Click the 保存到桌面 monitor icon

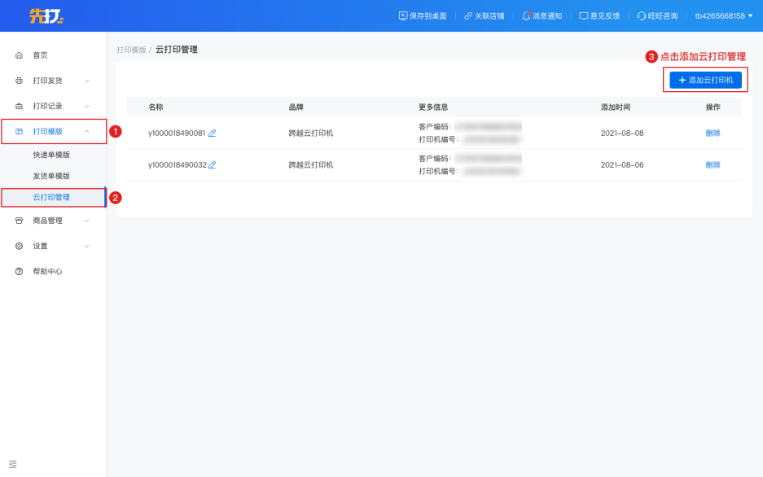click(403, 15)
